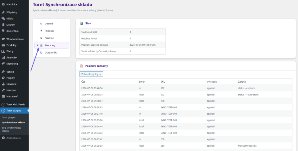
Task: Collapse the sidebar with Zmenšit menu
Action: tap(15, 138)
